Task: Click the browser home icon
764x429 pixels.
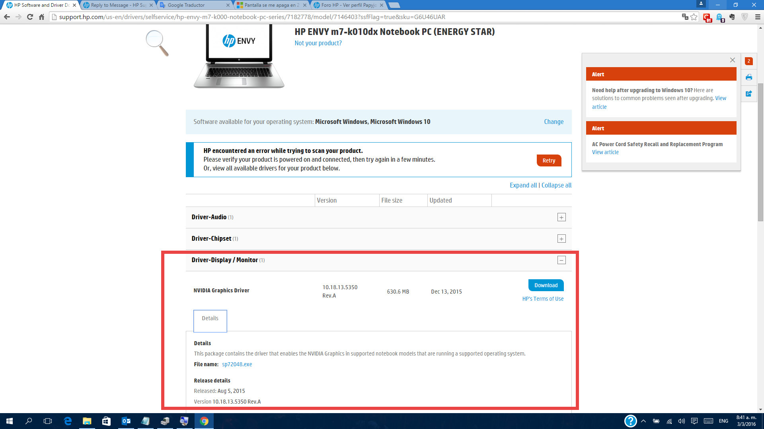Action: [41, 17]
